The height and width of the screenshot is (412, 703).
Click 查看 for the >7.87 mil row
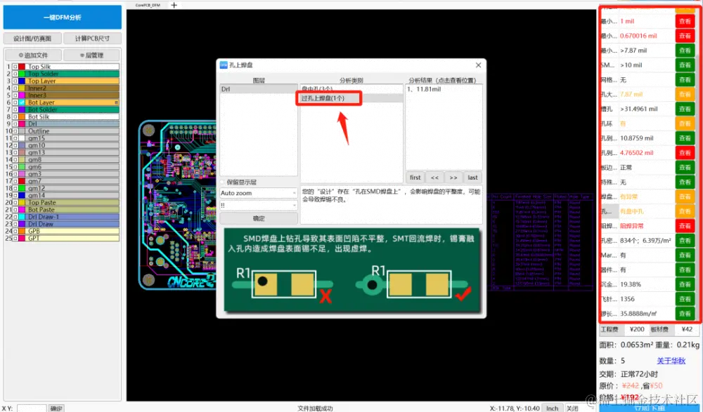685,51
